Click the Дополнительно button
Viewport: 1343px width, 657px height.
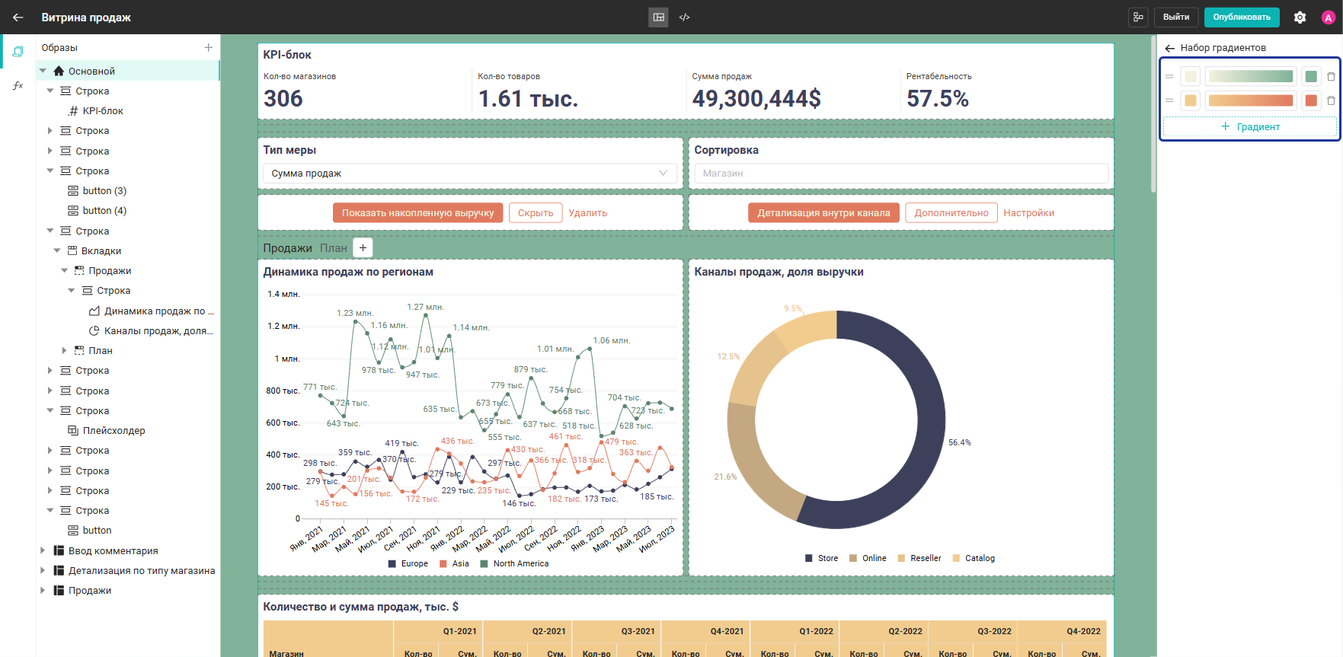[951, 213]
